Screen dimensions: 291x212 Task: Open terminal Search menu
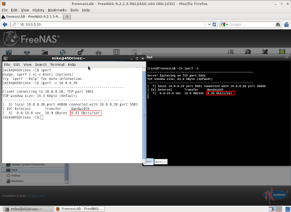pos(40,64)
